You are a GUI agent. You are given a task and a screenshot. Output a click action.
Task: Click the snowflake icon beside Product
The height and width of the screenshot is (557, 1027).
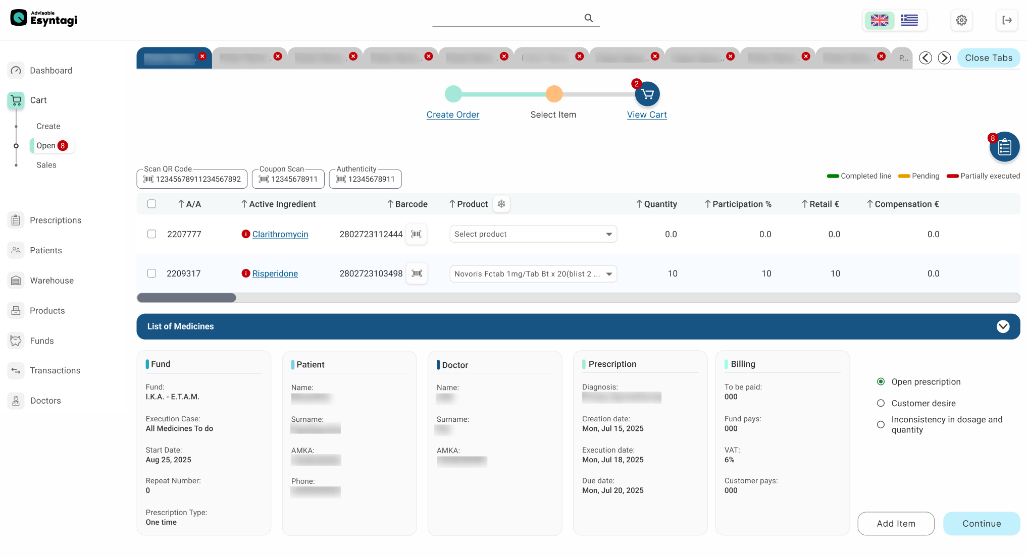coord(501,204)
